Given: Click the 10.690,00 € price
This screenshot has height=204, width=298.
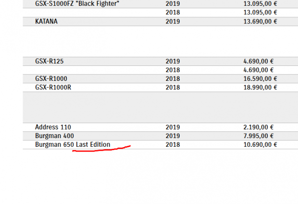Looking at the screenshot, I should [x=260, y=144].
